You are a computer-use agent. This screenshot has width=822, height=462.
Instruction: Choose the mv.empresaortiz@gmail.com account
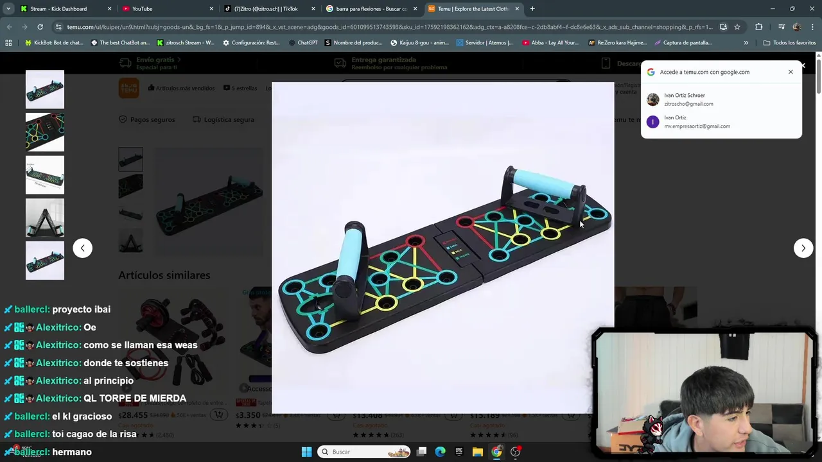click(721, 122)
